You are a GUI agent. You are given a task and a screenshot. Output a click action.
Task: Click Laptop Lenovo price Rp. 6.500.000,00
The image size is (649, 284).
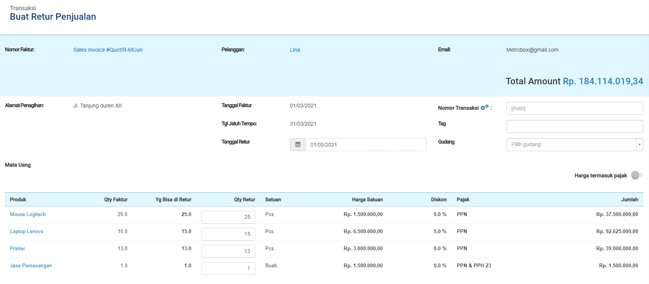[363, 232]
